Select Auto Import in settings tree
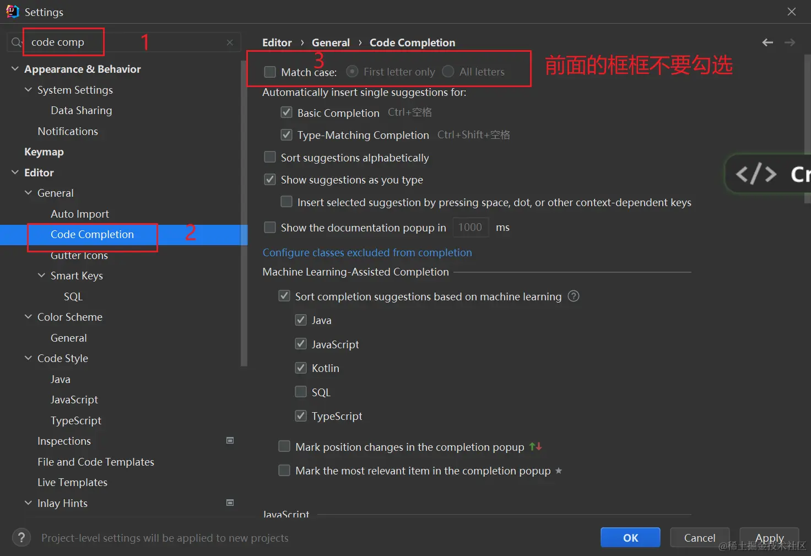 (x=79, y=214)
